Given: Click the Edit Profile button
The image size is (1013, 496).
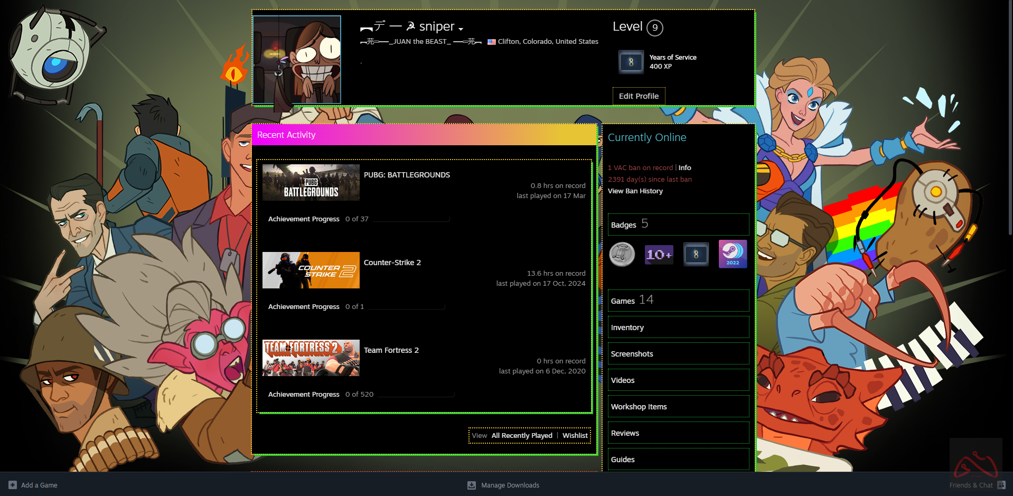Looking at the screenshot, I should (x=639, y=96).
